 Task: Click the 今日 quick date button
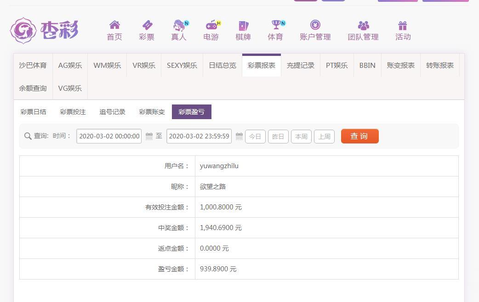255,137
